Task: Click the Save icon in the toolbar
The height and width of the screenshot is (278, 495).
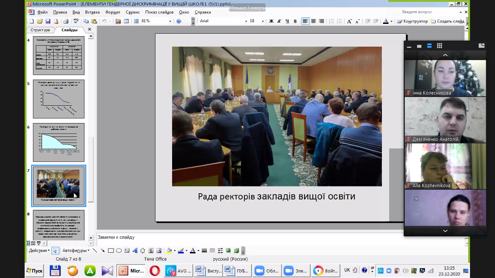Action: [x=48, y=21]
